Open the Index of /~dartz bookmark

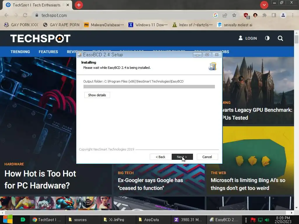192,25
